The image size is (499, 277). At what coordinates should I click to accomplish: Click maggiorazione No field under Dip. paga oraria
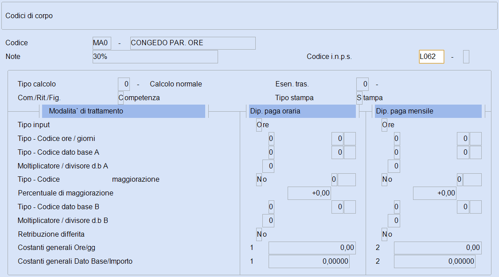(259, 179)
